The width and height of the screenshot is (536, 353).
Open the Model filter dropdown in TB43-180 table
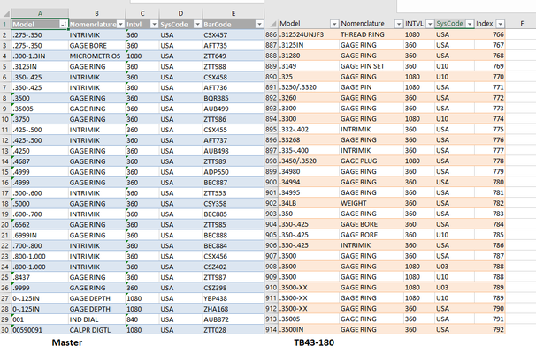click(334, 24)
